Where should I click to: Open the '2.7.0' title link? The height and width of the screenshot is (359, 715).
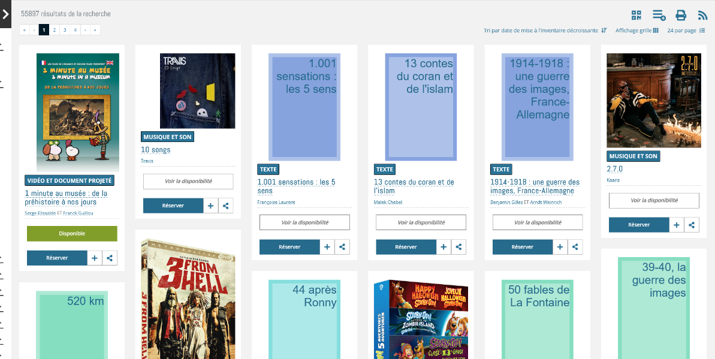(614, 169)
